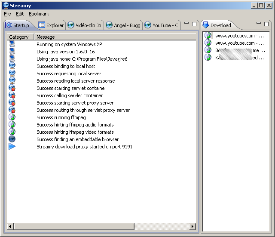Viewport: 275px width, 237px height.
Task: Select 'Running on system Windows XP' message
Action: click(x=69, y=44)
